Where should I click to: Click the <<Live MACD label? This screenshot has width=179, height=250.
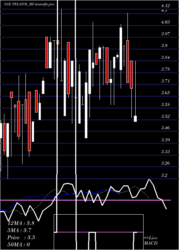click(151, 240)
